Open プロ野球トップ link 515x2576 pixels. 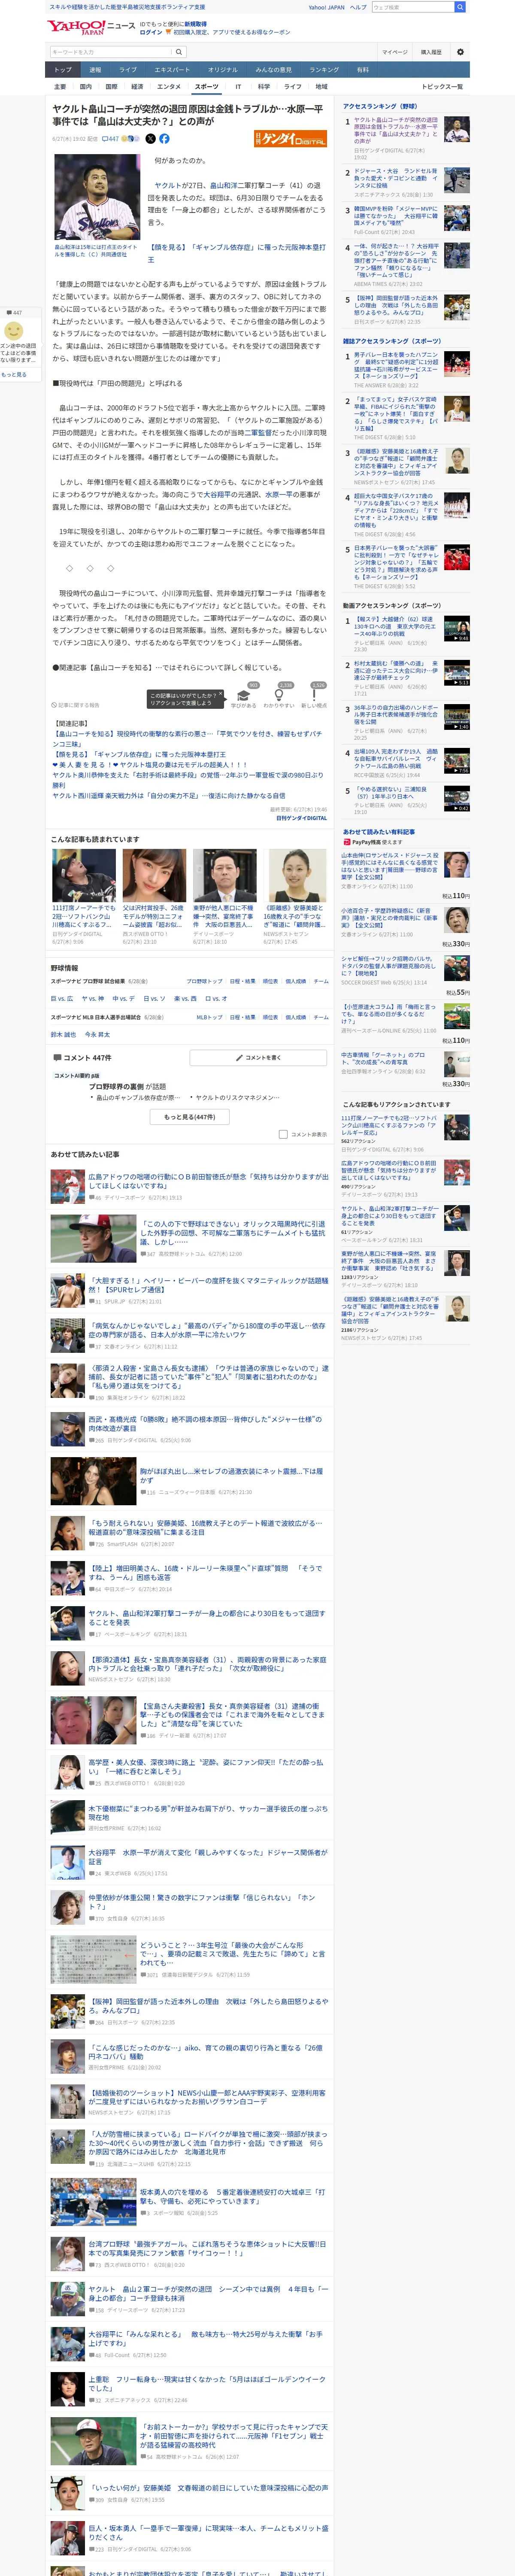[x=204, y=981]
